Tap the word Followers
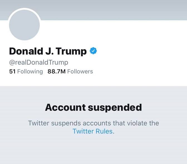187x164 pixels. (80, 71)
